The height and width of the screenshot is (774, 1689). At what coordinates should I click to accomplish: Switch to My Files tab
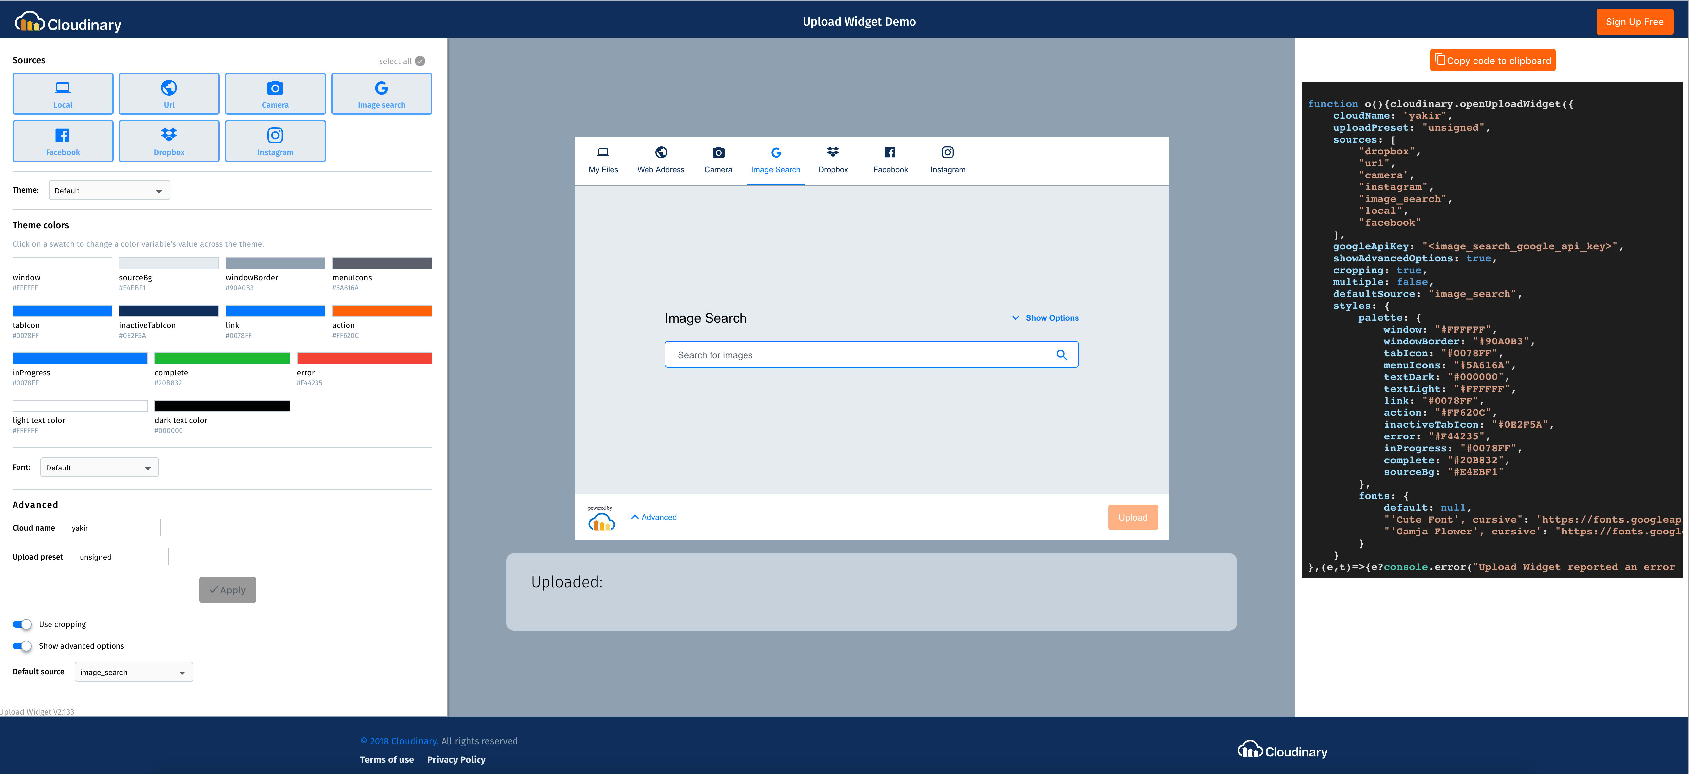click(603, 161)
